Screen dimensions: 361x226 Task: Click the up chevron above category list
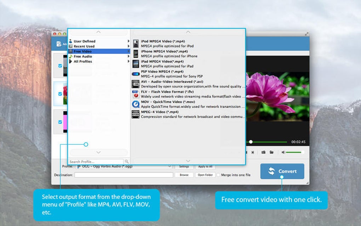(98, 32)
